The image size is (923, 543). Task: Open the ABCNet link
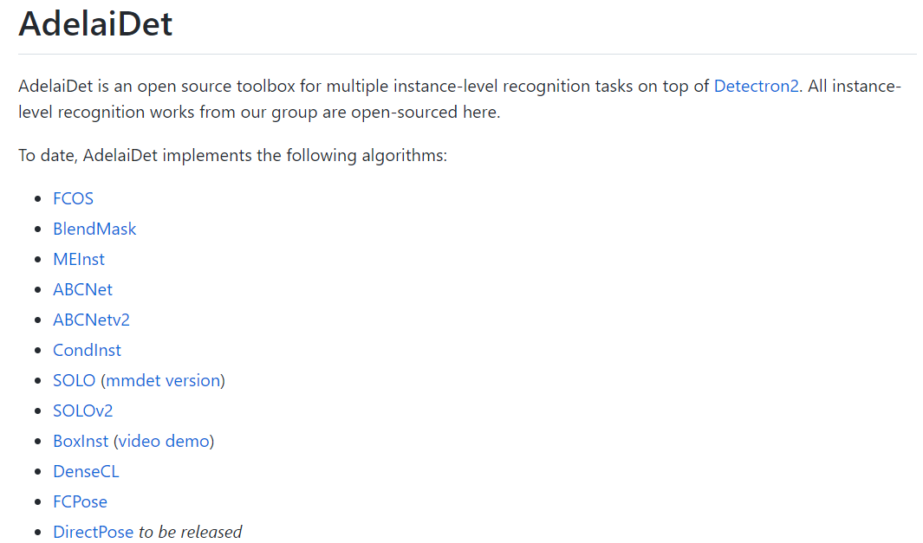(82, 290)
